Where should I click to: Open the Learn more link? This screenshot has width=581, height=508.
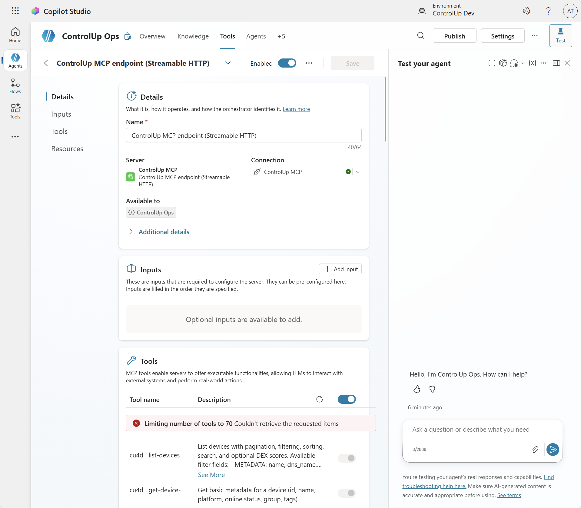[x=296, y=109]
